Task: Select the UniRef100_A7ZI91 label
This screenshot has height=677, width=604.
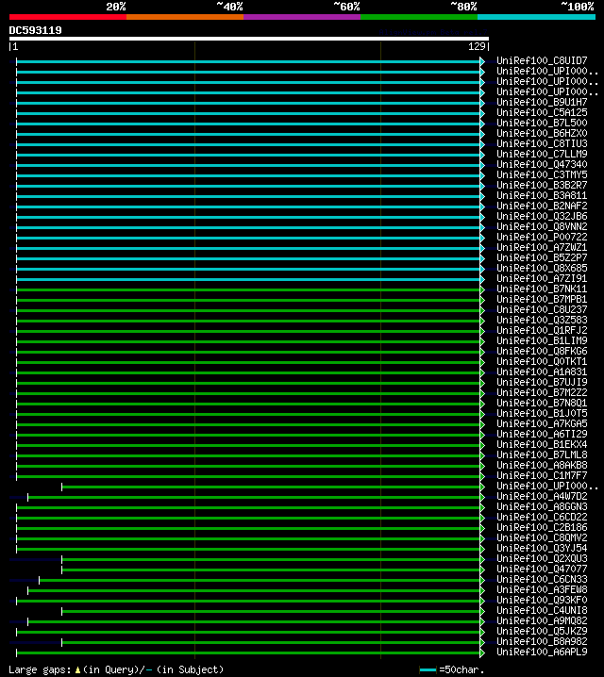Action: [x=542, y=278]
